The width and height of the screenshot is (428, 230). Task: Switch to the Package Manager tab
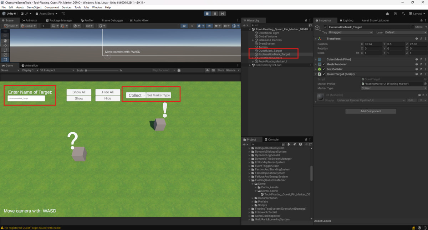tap(58, 20)
